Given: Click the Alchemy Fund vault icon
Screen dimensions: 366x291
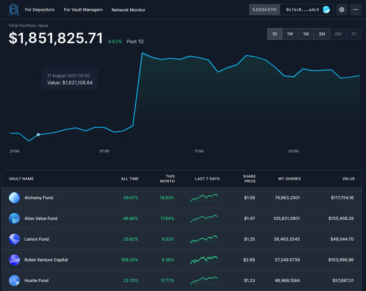Looking at the screenshot, I should [x=14, y=198].
